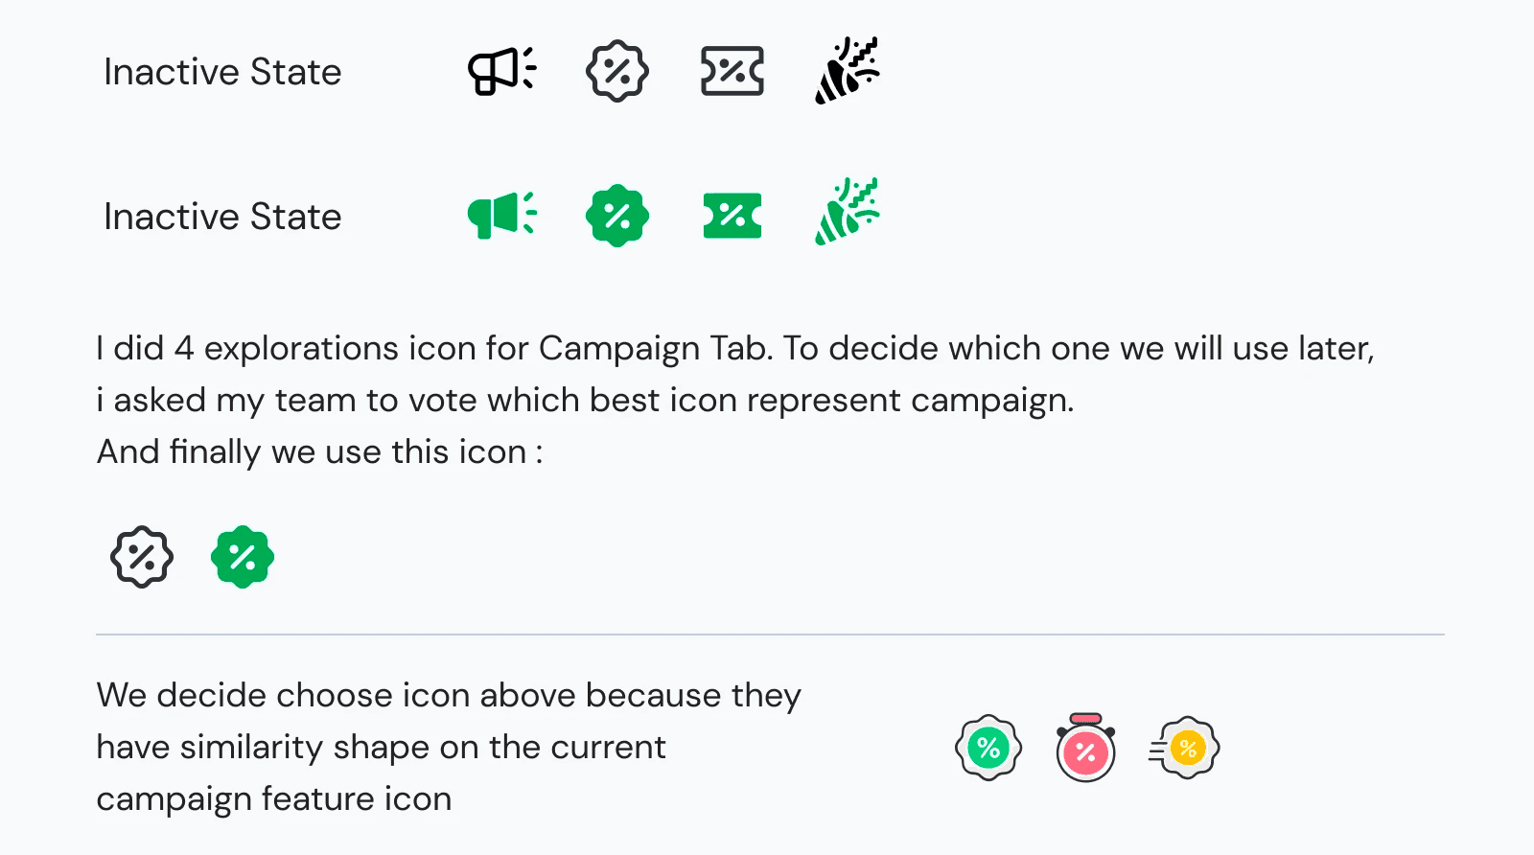
Task: Select green percent badge beside green ticket
Action: (616, 215)
